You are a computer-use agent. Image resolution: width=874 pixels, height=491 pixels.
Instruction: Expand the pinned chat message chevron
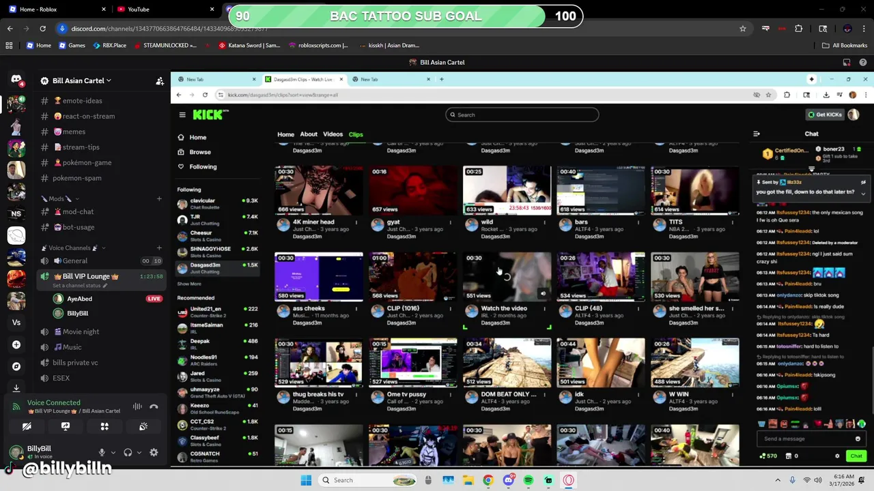coord(863,193)
